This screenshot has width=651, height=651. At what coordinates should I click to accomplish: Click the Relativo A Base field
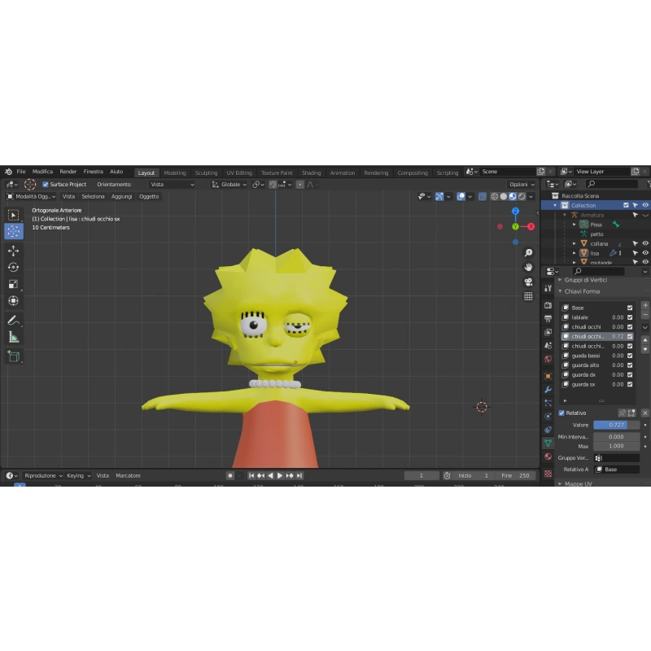(x=616, y=470)
